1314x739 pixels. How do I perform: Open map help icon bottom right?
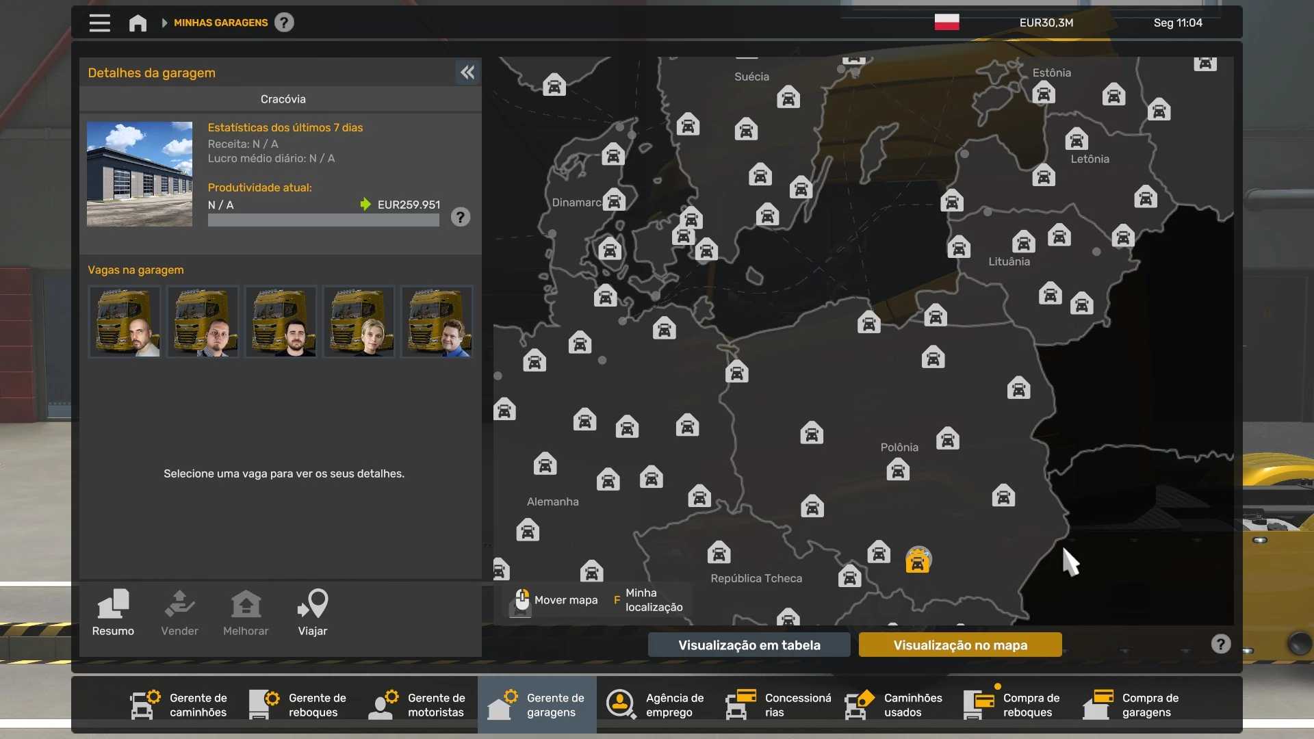[1220, 644]
